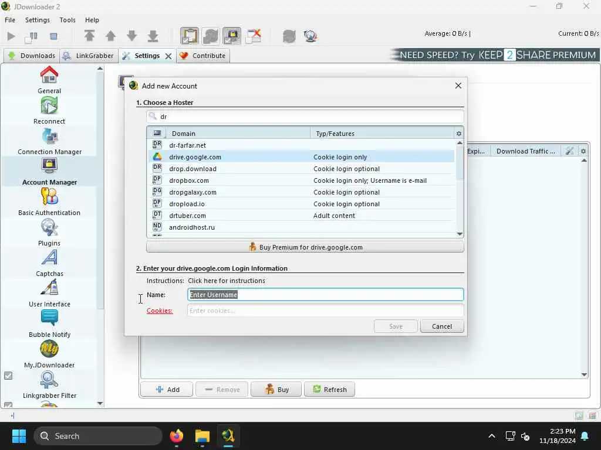Open My.JDownloader settings
This screenshot has height=450, width=601.
coord(49,354)
